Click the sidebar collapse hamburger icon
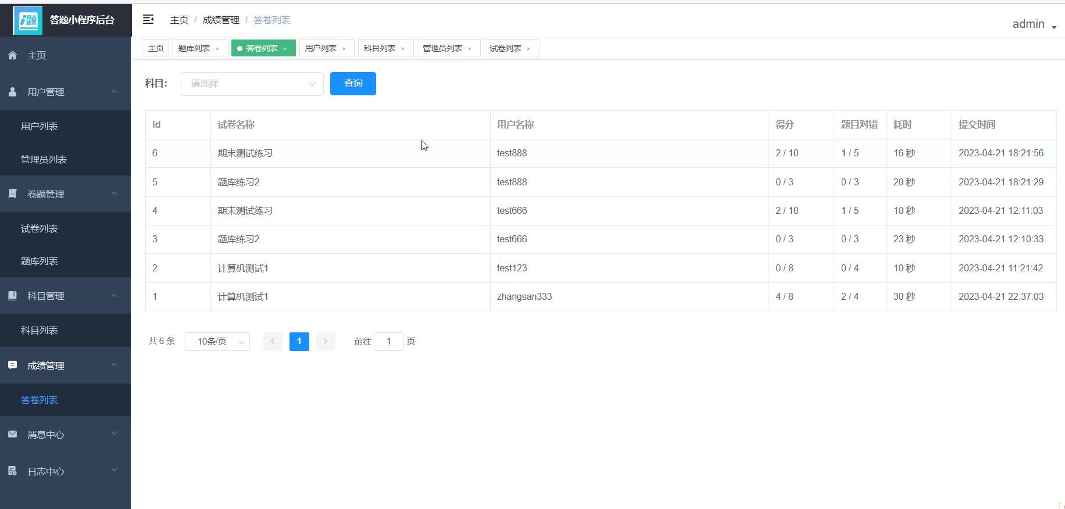This screenshot has height=509, width=1065. click(x=148, y=20)
